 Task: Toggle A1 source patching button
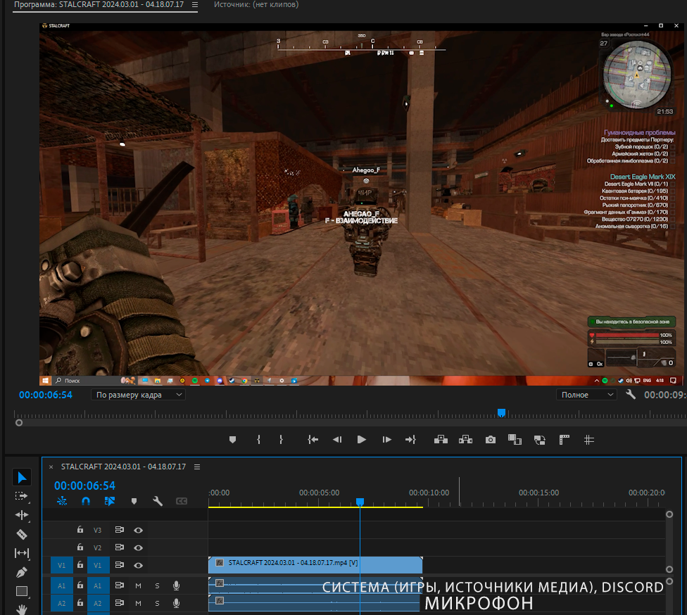[x=62, y=585]
